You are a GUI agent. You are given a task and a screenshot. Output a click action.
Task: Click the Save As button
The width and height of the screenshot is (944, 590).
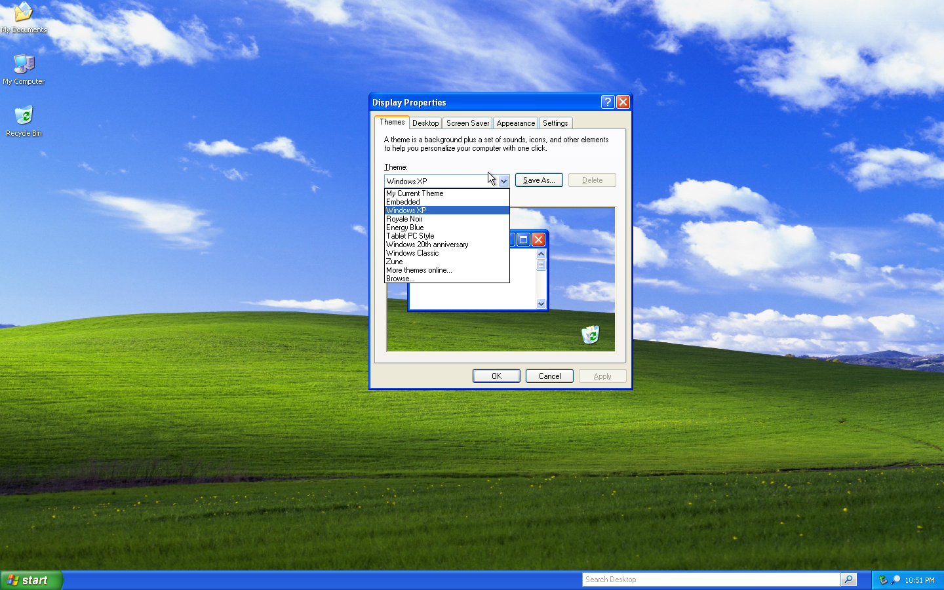click(x=539, y=180)
